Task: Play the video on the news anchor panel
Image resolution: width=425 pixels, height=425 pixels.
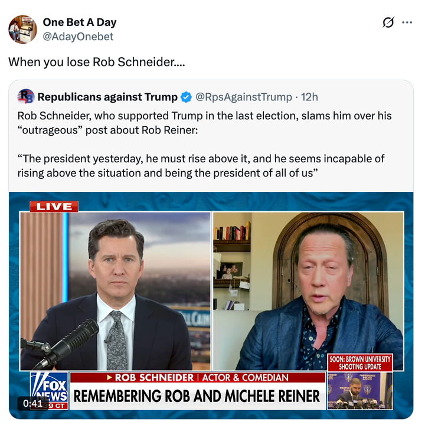Action: 116,289
